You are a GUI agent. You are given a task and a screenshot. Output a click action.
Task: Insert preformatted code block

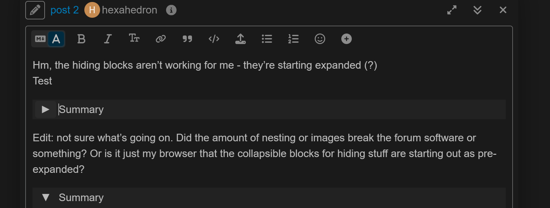coord(214,39)
